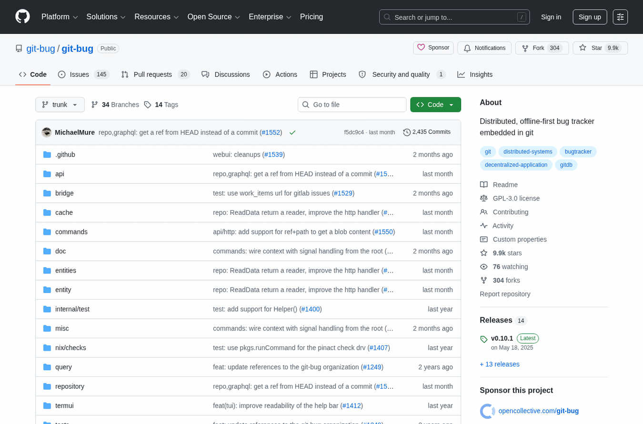This screenshot has height=424, width=643.
Task: Open the Activity link
Action: pyautogui.click(x=497, y=226)
